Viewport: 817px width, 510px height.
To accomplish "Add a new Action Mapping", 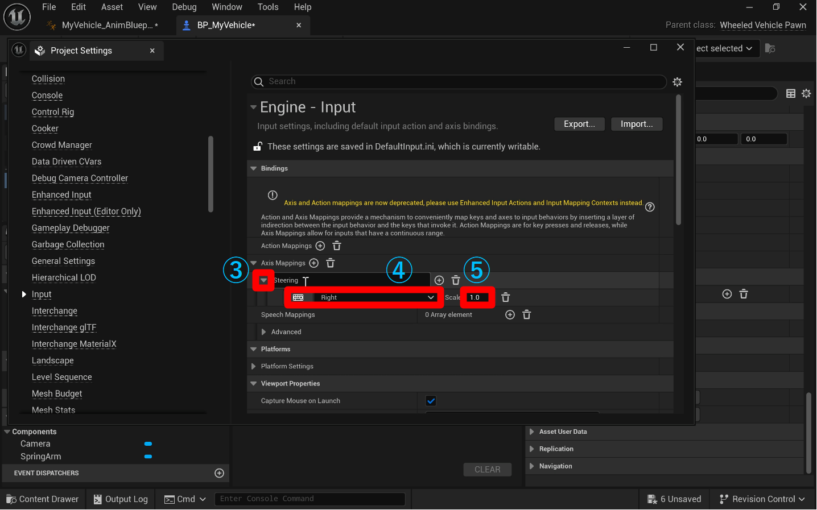I will [x=320, y=246].
